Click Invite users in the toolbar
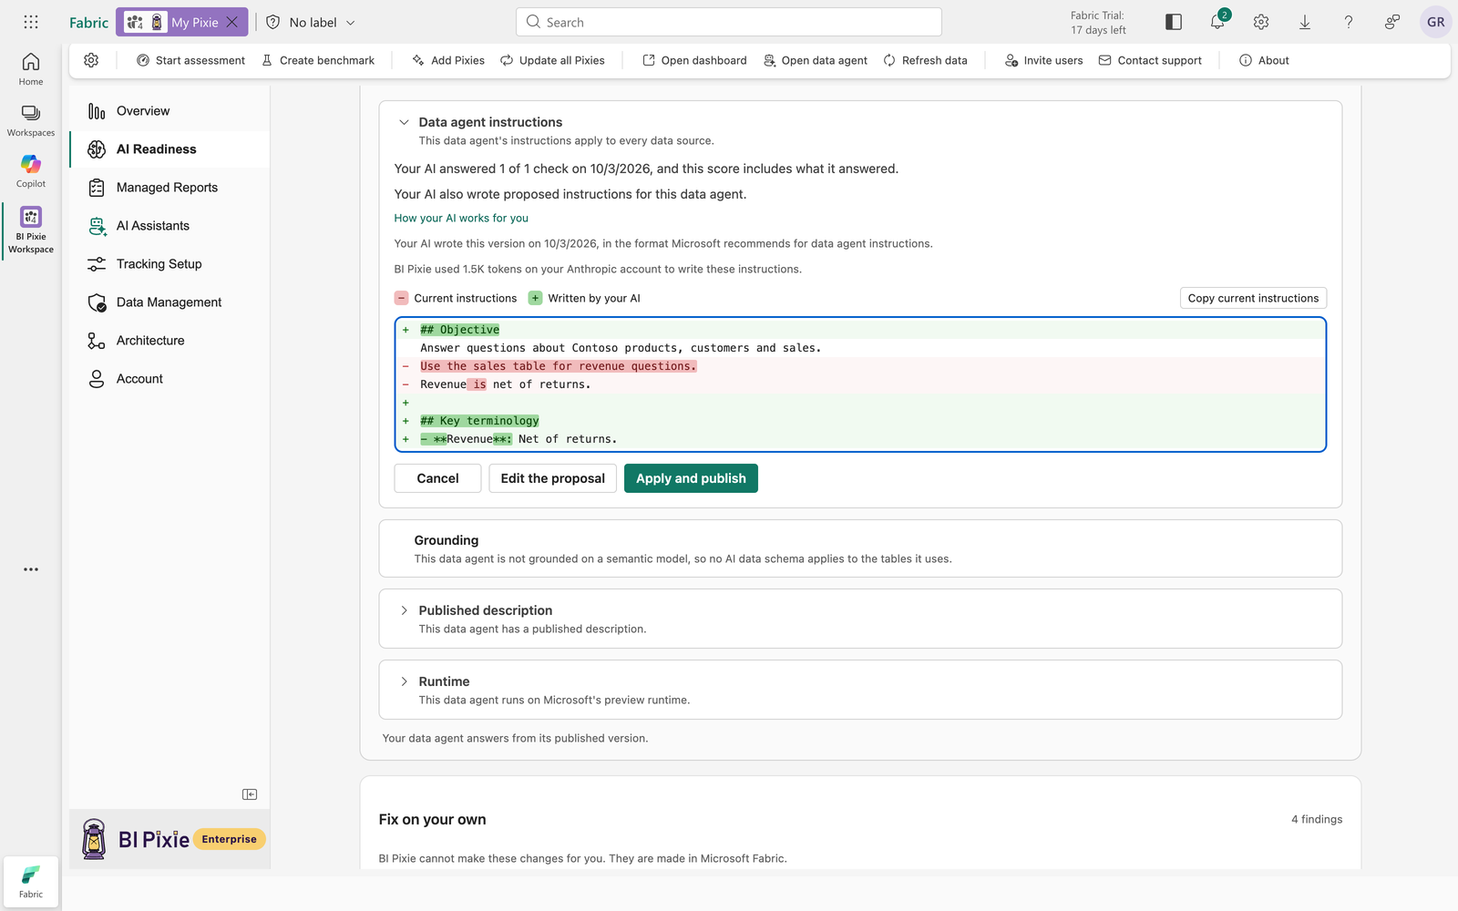The image size is (1458, 911). [x=1043, y=60]
